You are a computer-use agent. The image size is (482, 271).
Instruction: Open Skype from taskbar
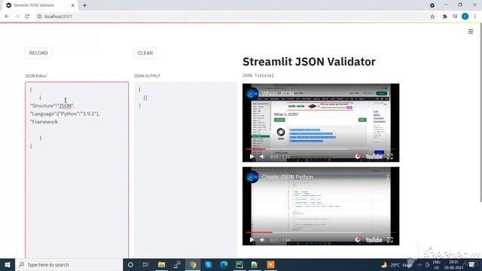[208, 264]
